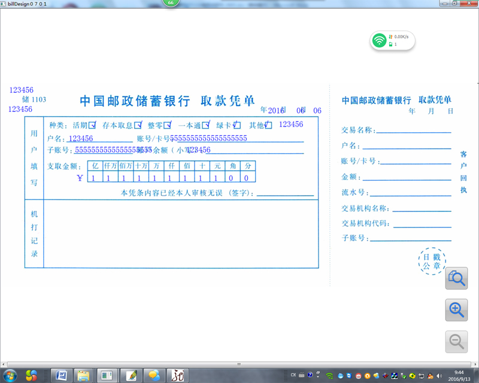Toggle the 一本通 checkbox
479x383 pixels.
pyautogui.click(x=206, y=126)
